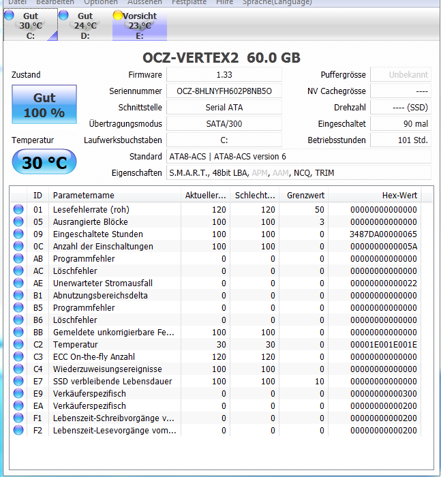This screenshot has width=441, height=477.
Task: Click status orb of SSD verbleibende Lebensdauer row
Action: click(18, 381)
